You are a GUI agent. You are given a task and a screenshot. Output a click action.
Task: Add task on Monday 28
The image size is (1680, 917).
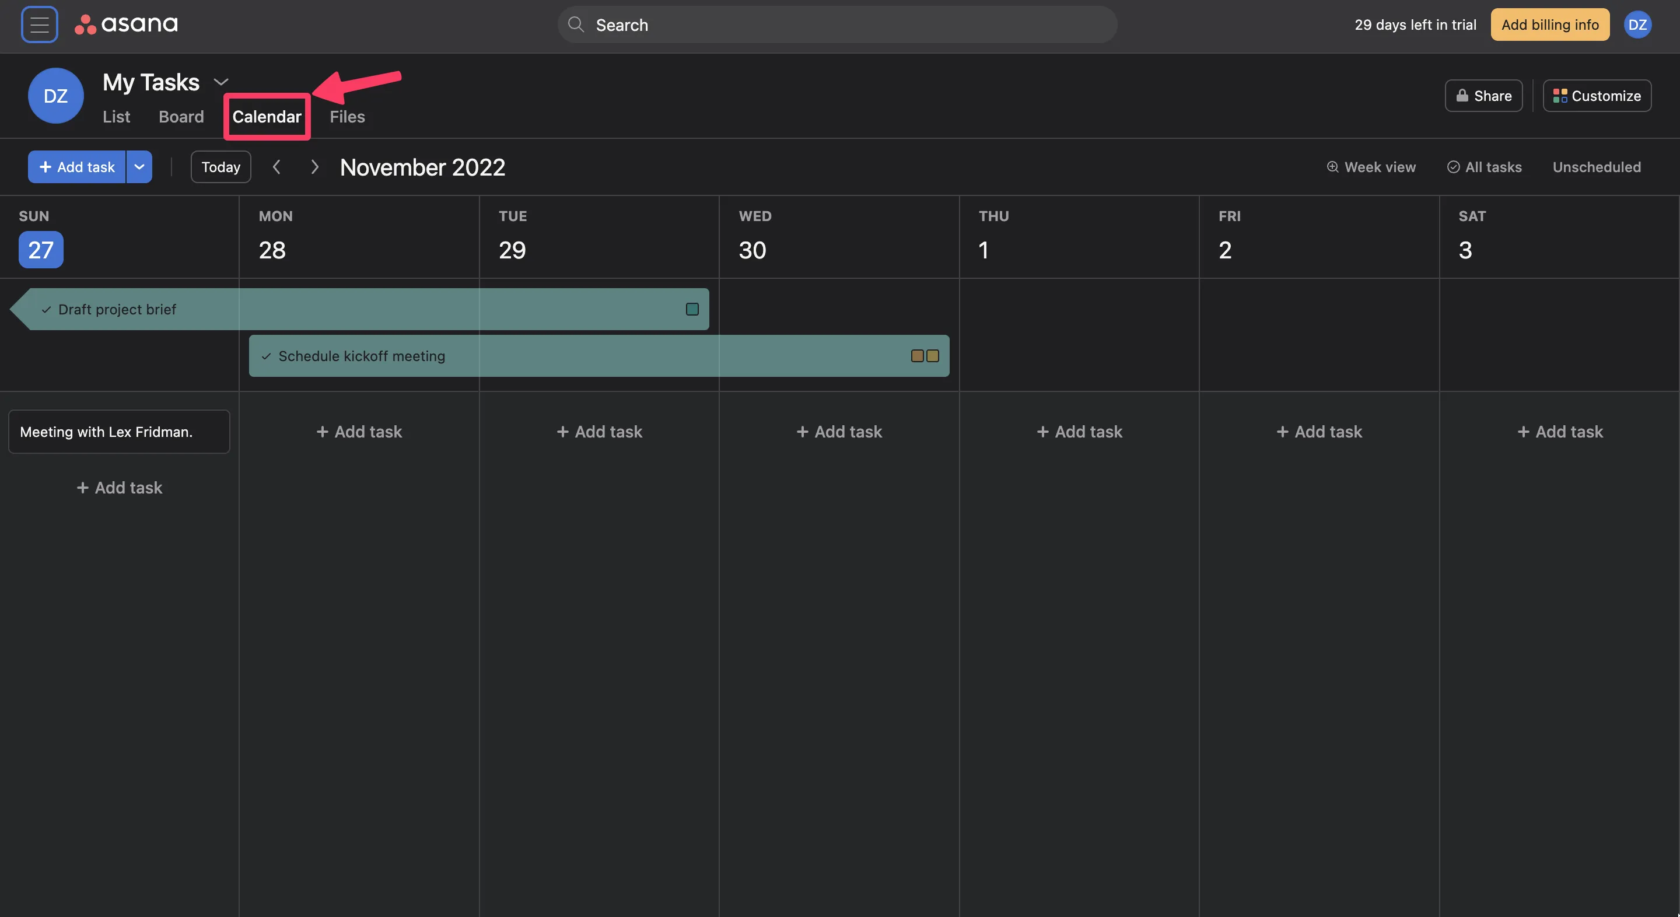point(359,432)
